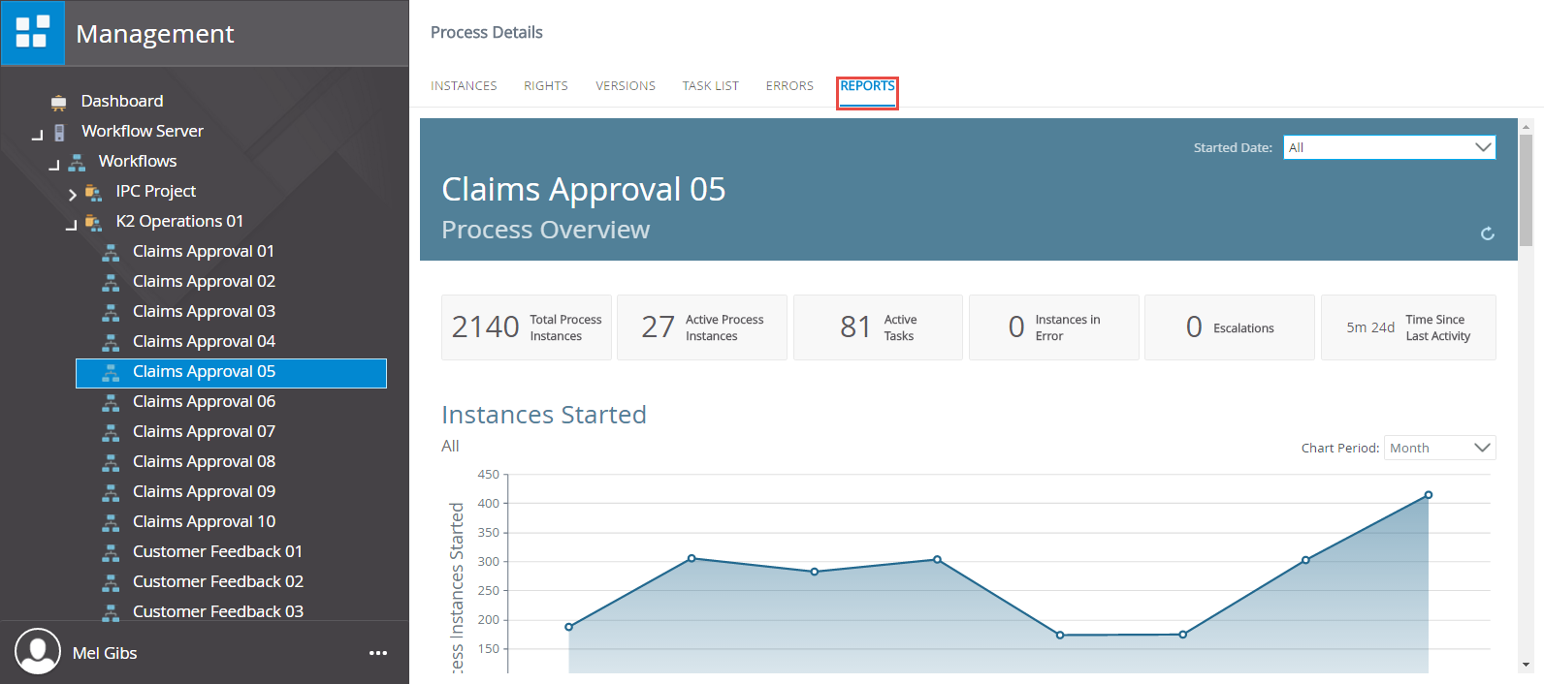This screenshot has width=1544, height=684.
Task: Click Mel Gibs user avatar
Action: 38,651
